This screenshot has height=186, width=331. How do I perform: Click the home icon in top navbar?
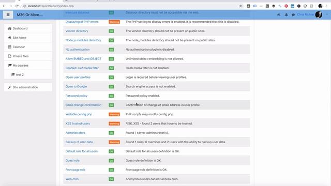point(278,15)
